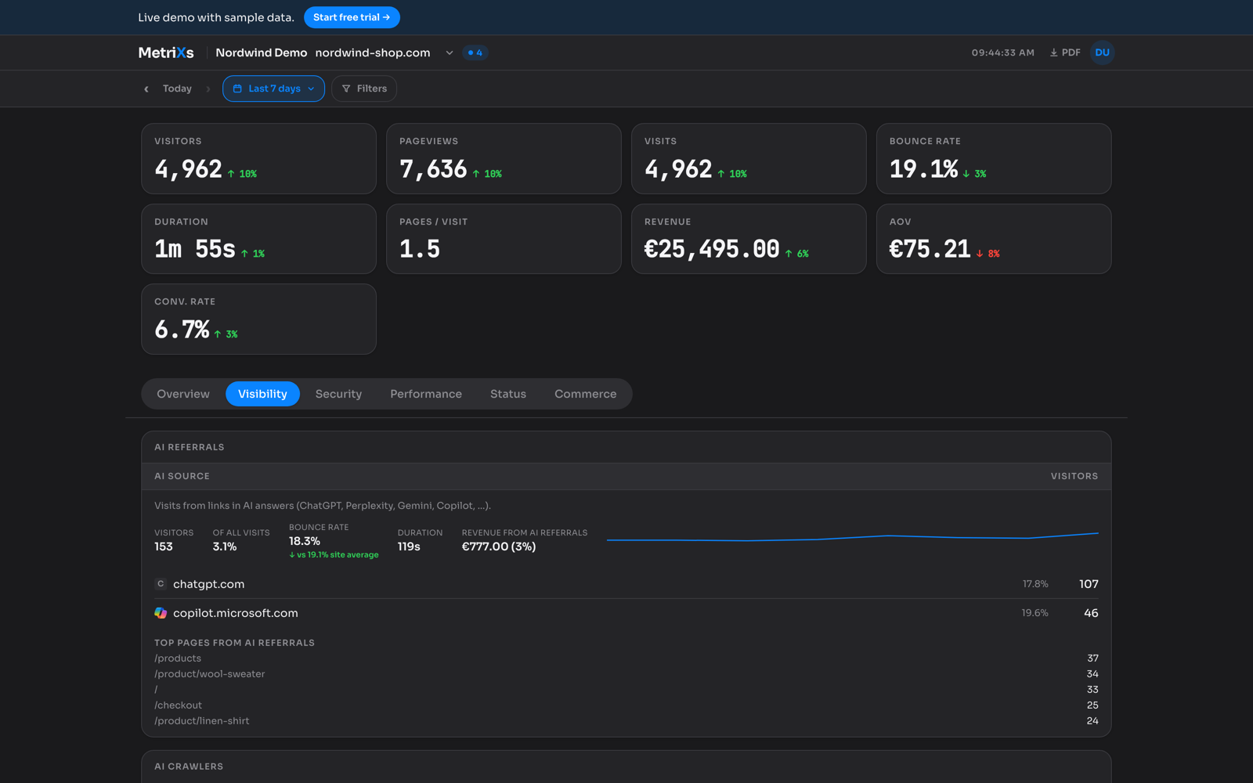Select the Conv. Rate metric card
The height and width of the screenshot is (783, 1253).
point(258,319)
